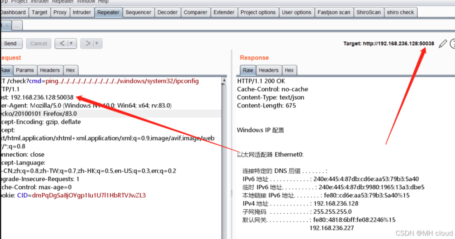The height and width of the screenshot is (239, 455).
Task: Click the 'Accept-Encoding: gzip, deflate' line
Action: (40, 122)
